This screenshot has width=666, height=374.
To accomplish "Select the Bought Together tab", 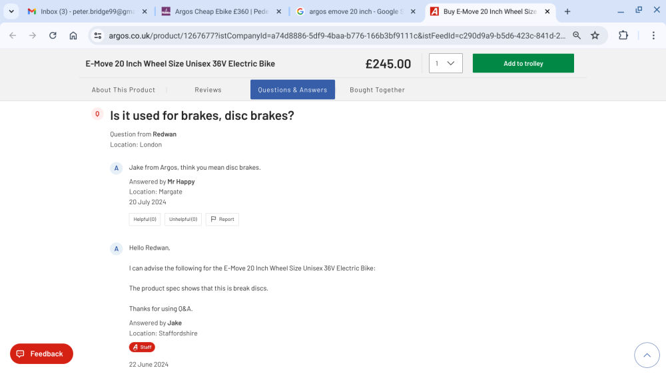I will pos(377,90).
